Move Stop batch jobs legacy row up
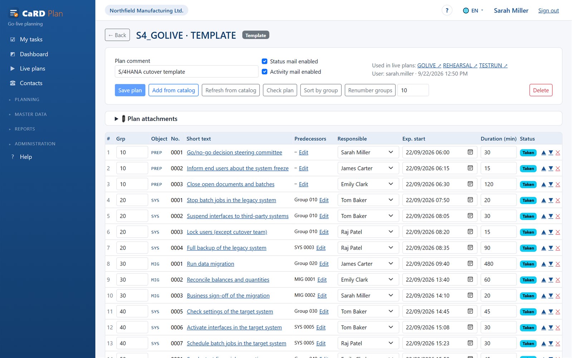Image resolution: width=572 pixels, height=358 pixels. tap(543, 200)
